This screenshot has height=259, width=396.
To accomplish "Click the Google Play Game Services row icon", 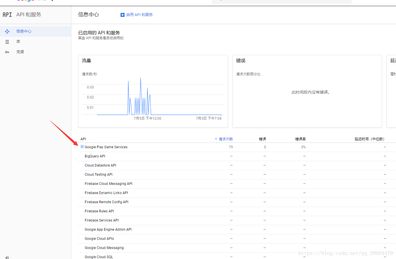I will (82, 147).
